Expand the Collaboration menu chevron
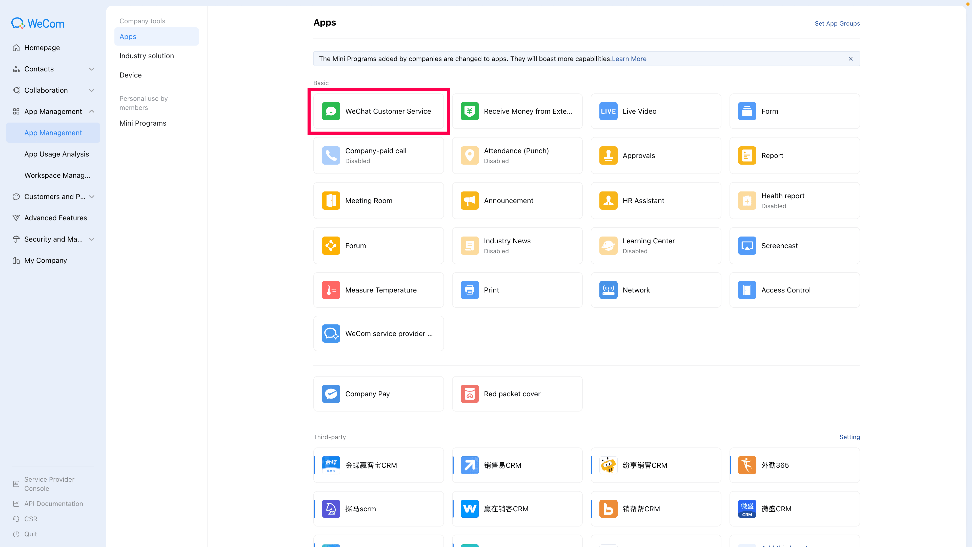972x547 pixels. (x=91, y=90)
